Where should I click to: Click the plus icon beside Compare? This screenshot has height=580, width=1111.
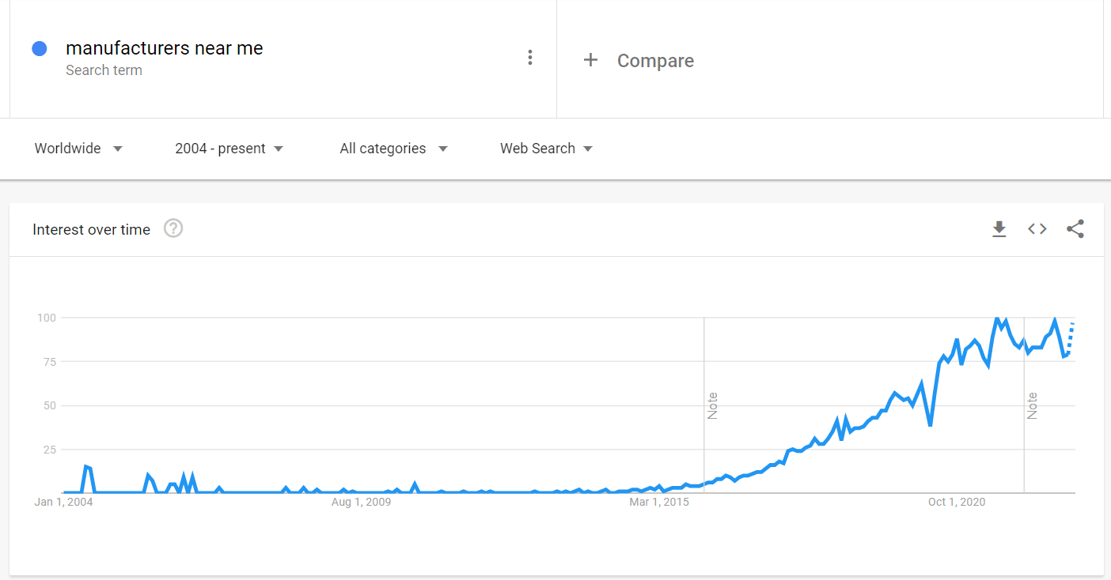590,60
